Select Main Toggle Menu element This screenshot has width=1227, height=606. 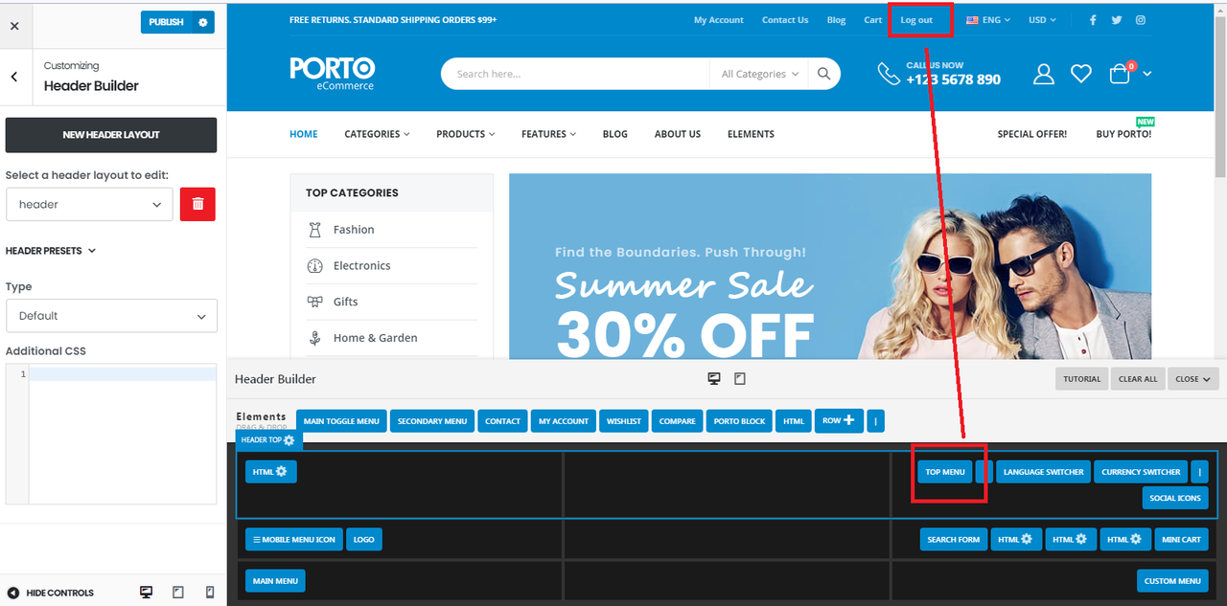pyautogui.click(x=341, y=421)
